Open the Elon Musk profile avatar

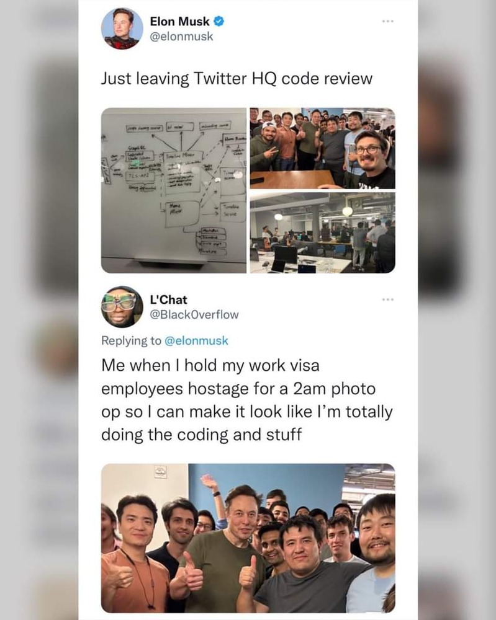pyautogui.click(x=122, y=29)
